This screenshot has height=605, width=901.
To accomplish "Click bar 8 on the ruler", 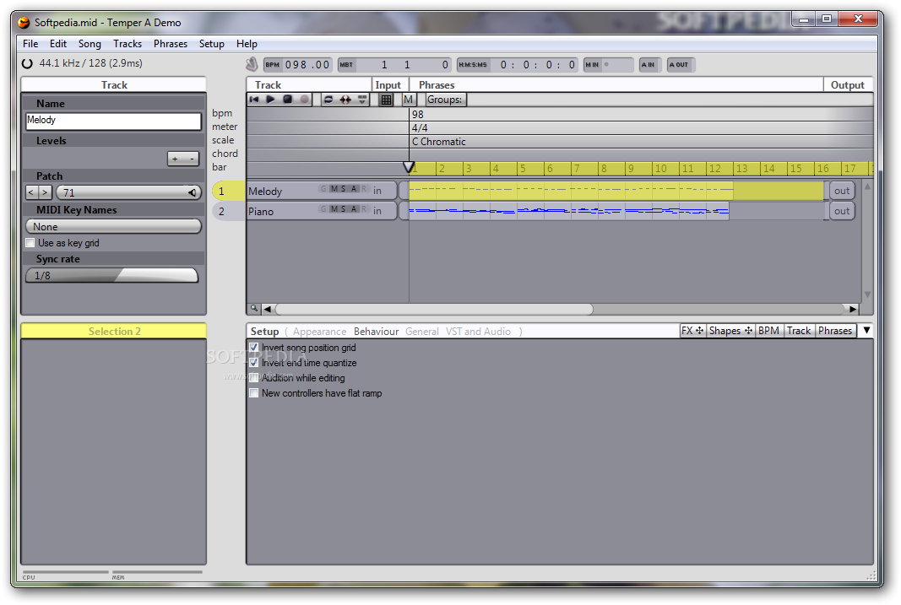I will [x=604, y=168].
